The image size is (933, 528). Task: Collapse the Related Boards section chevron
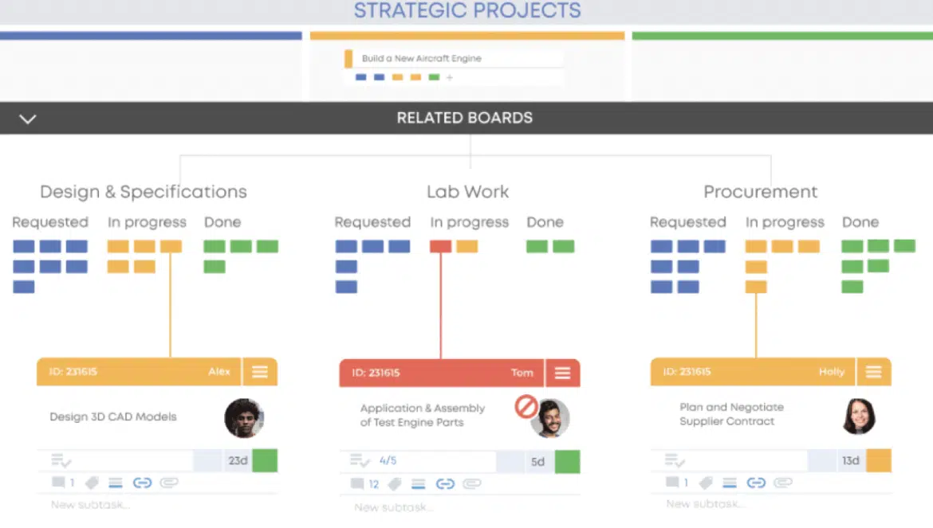click(x=28, y=119)
